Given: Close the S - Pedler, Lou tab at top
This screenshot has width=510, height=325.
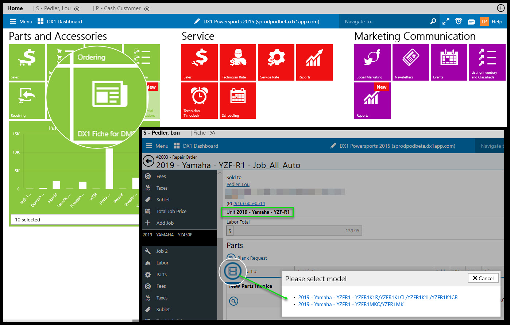Looking at the screenshot, I should (77, 8).
